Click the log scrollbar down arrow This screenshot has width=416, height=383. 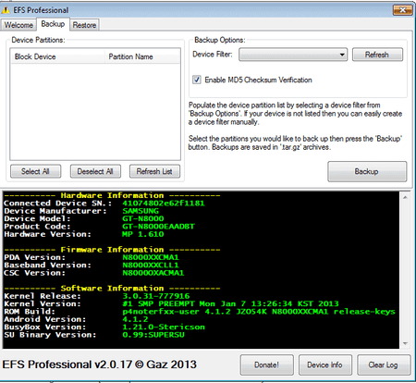coord(405,343)
